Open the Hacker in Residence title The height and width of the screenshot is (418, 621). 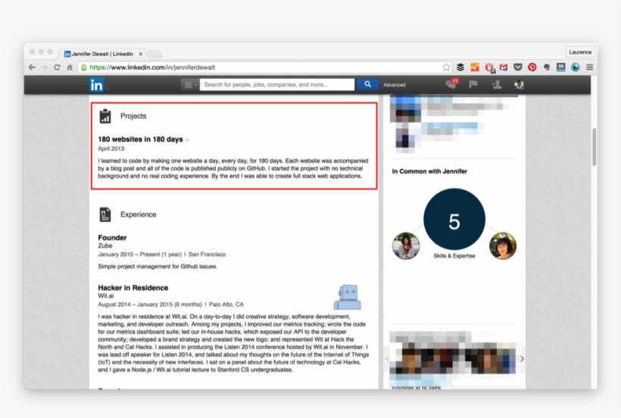[133, 288]
